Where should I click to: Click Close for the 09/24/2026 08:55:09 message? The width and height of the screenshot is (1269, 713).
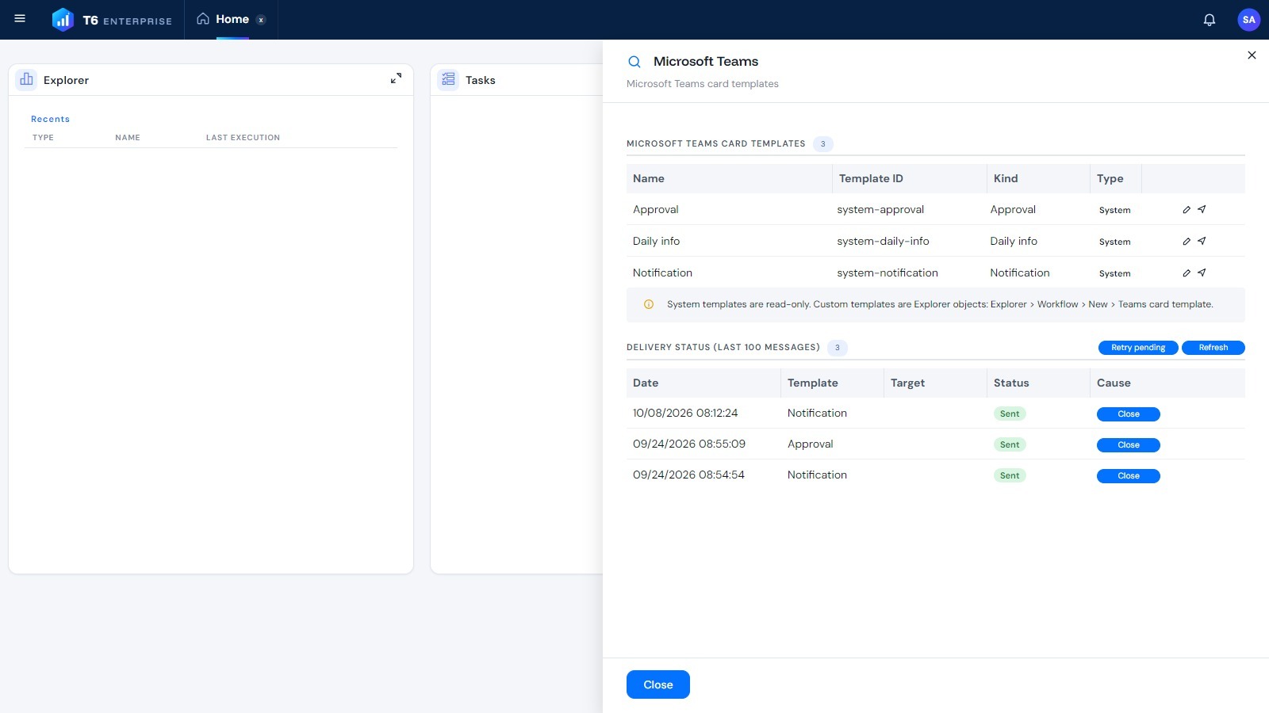click(x=1128, y=445)
